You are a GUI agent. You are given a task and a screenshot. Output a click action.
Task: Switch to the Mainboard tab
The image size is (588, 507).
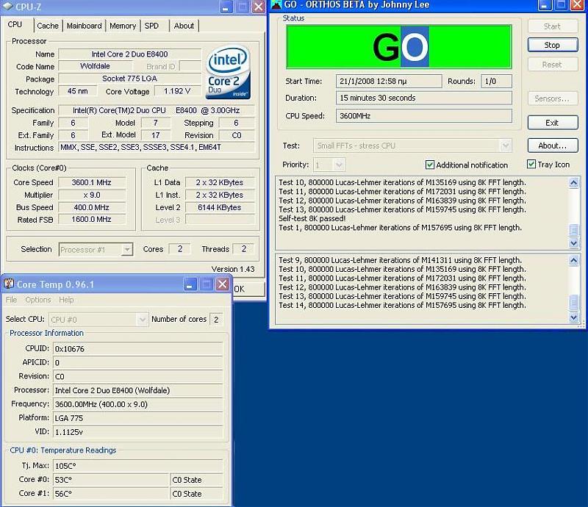(84, 26)
